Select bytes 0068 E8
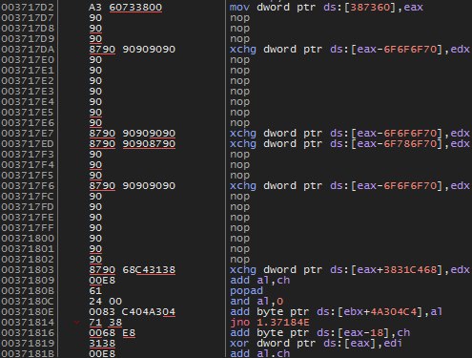This screenshot has height=358, width=472. click(112, 333)
